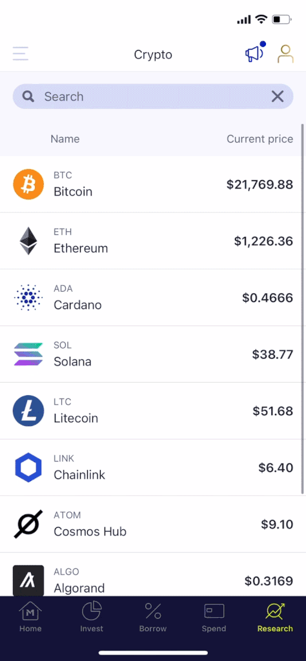Select the Bitcoin logo icon
Viewport: 306px width, 661px height.
(x=28, y=184)
